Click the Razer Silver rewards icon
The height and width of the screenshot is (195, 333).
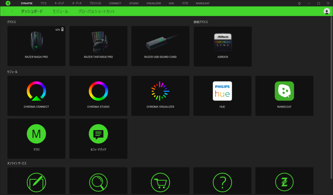point(284,182)
